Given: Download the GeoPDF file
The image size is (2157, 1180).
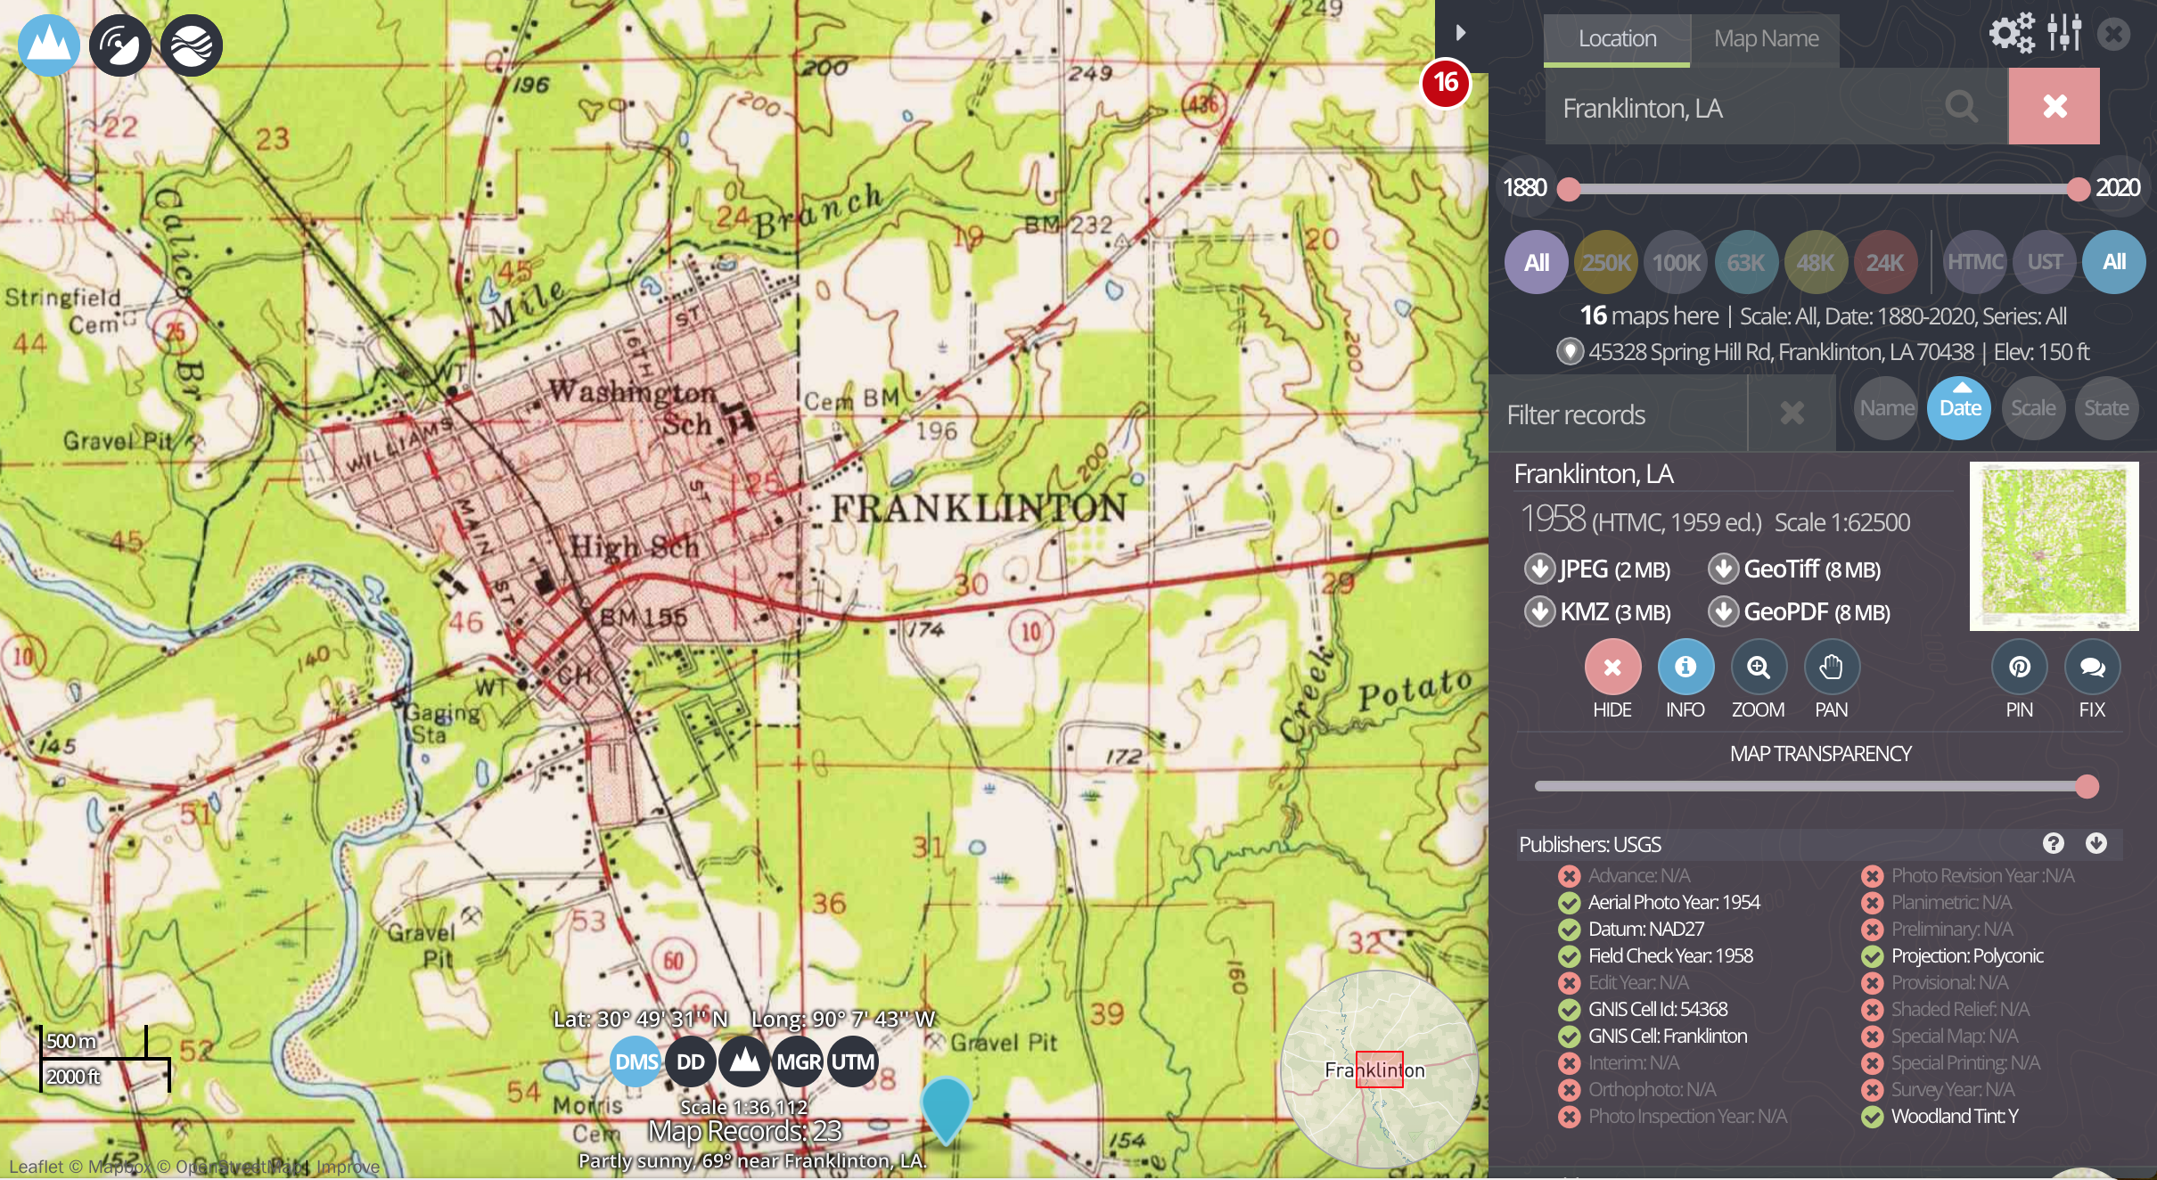Looking at the screenshot, I should click(x=1784, y=612).
